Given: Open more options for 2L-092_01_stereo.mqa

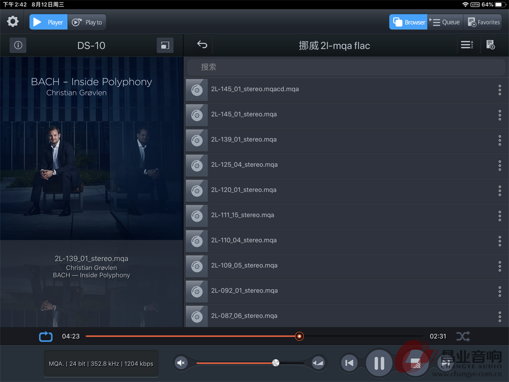Looking at the screenshot, I should (x=499, y=291).
